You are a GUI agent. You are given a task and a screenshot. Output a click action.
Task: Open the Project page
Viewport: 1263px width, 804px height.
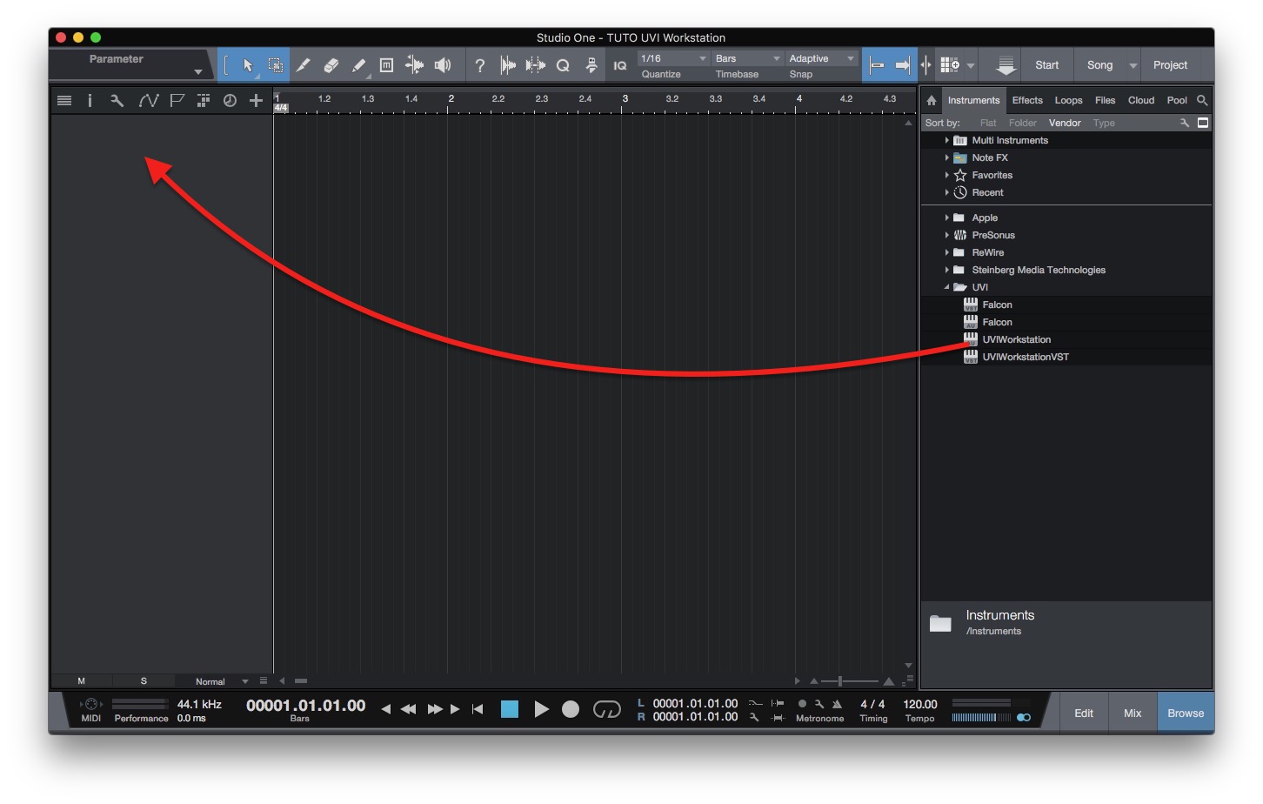[x=1170, y=65]
